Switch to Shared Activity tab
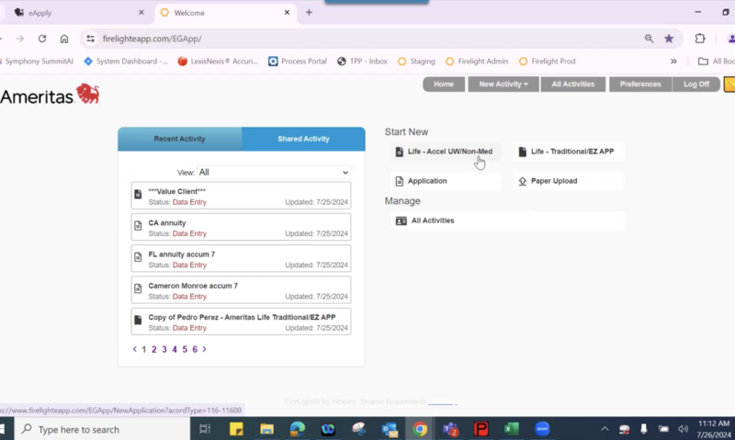The width and height of the screenshot is (735, 440). coord(303,139)
